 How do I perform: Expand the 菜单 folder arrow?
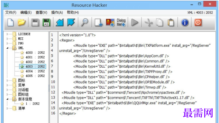[7, 85]
